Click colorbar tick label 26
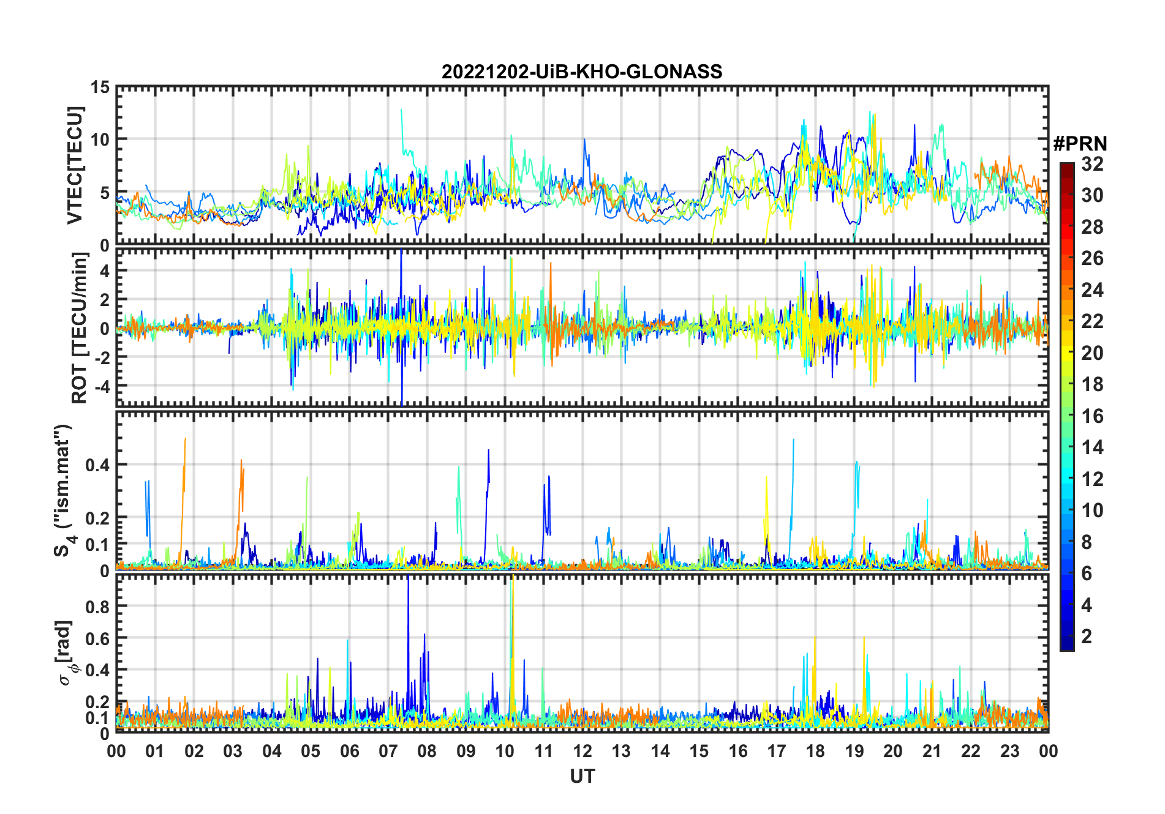Viewport: 1165px width, 814px height. (x=1092, y=258)
